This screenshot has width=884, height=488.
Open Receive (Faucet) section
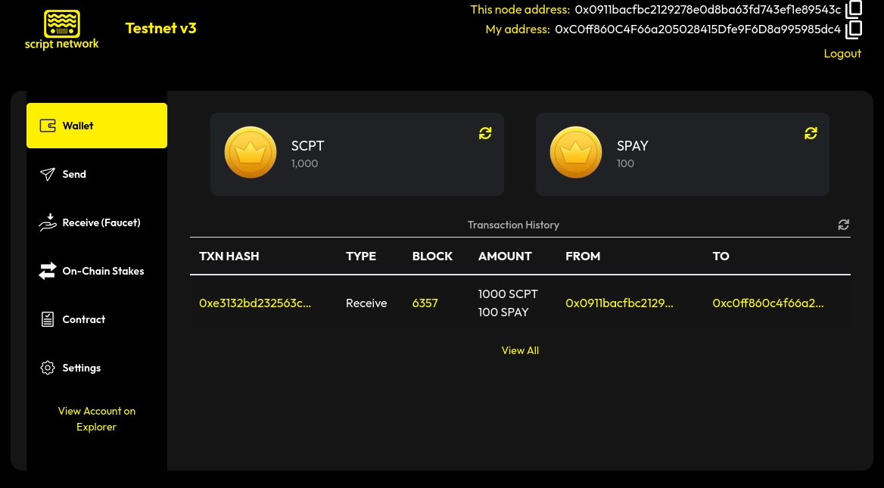(101, 222)
